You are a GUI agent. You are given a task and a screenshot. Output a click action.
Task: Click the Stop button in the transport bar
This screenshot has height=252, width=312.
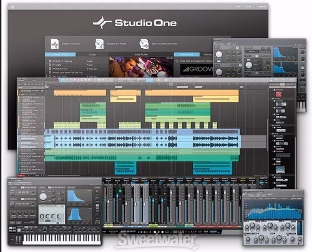click(x=155, y=231)
